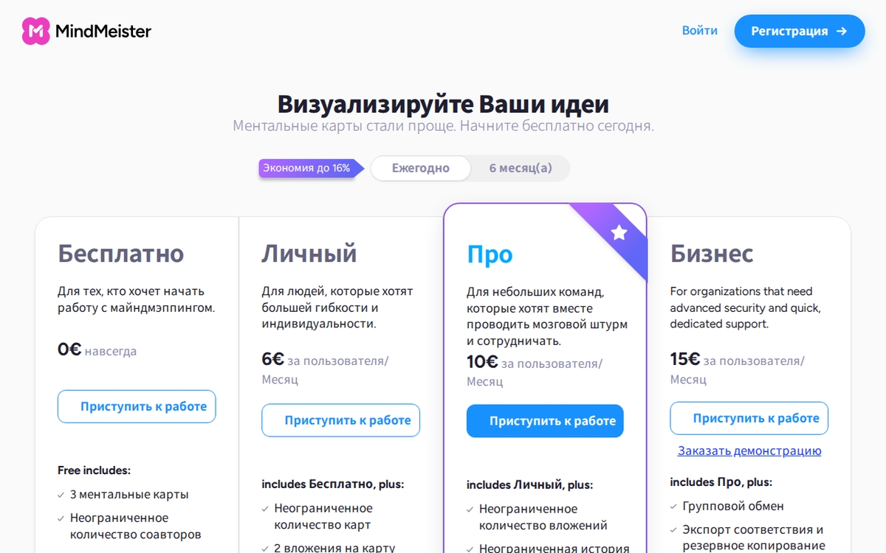Viewport: 886px width, 553px height.
Task: Click the Экономия до 16% badge
Action: tap(311, 168)
